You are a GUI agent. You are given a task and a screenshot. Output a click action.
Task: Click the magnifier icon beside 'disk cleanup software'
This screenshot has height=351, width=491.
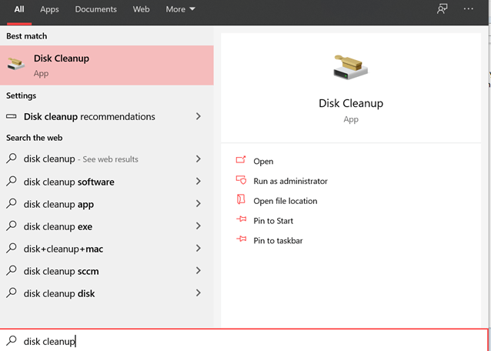tap(12, 181)
